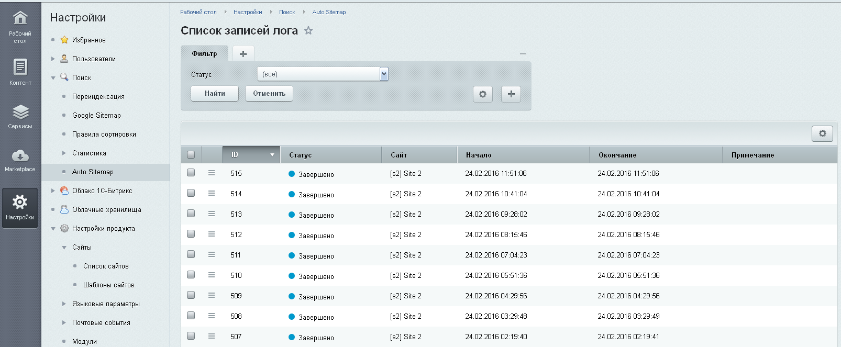Check the checkbox for record 510

click(x=191, y=275)
